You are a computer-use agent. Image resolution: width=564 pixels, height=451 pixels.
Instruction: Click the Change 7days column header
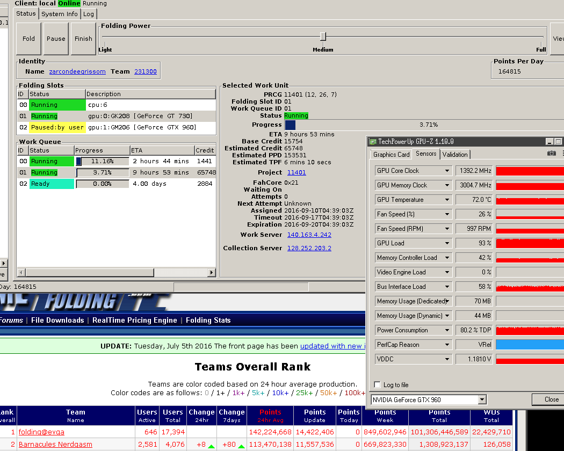[x=232, y=416]
